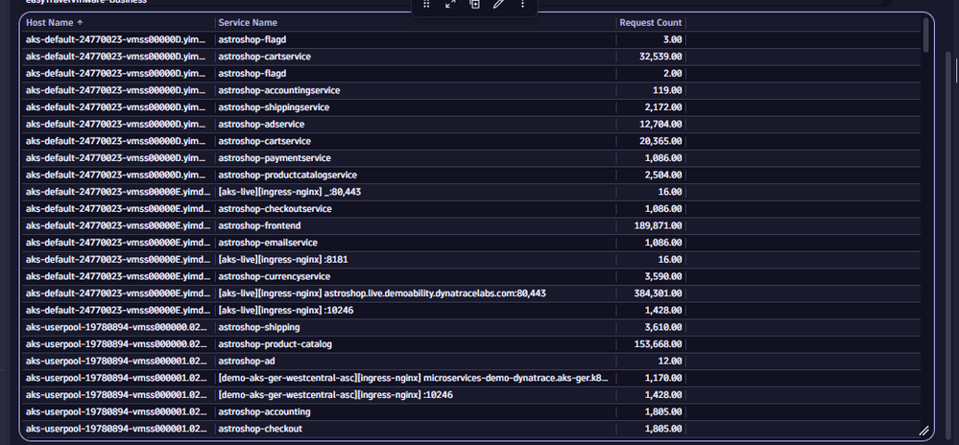
Task: Click the host name in astroshop-frontend row
Action: pos(119,225)
